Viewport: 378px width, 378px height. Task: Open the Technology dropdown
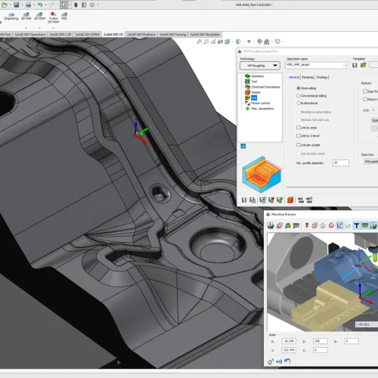[260, 66]
